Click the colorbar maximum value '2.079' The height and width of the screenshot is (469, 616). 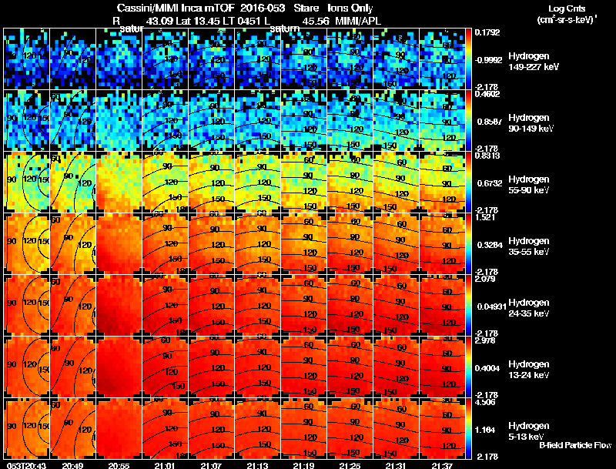pos(485,279)
